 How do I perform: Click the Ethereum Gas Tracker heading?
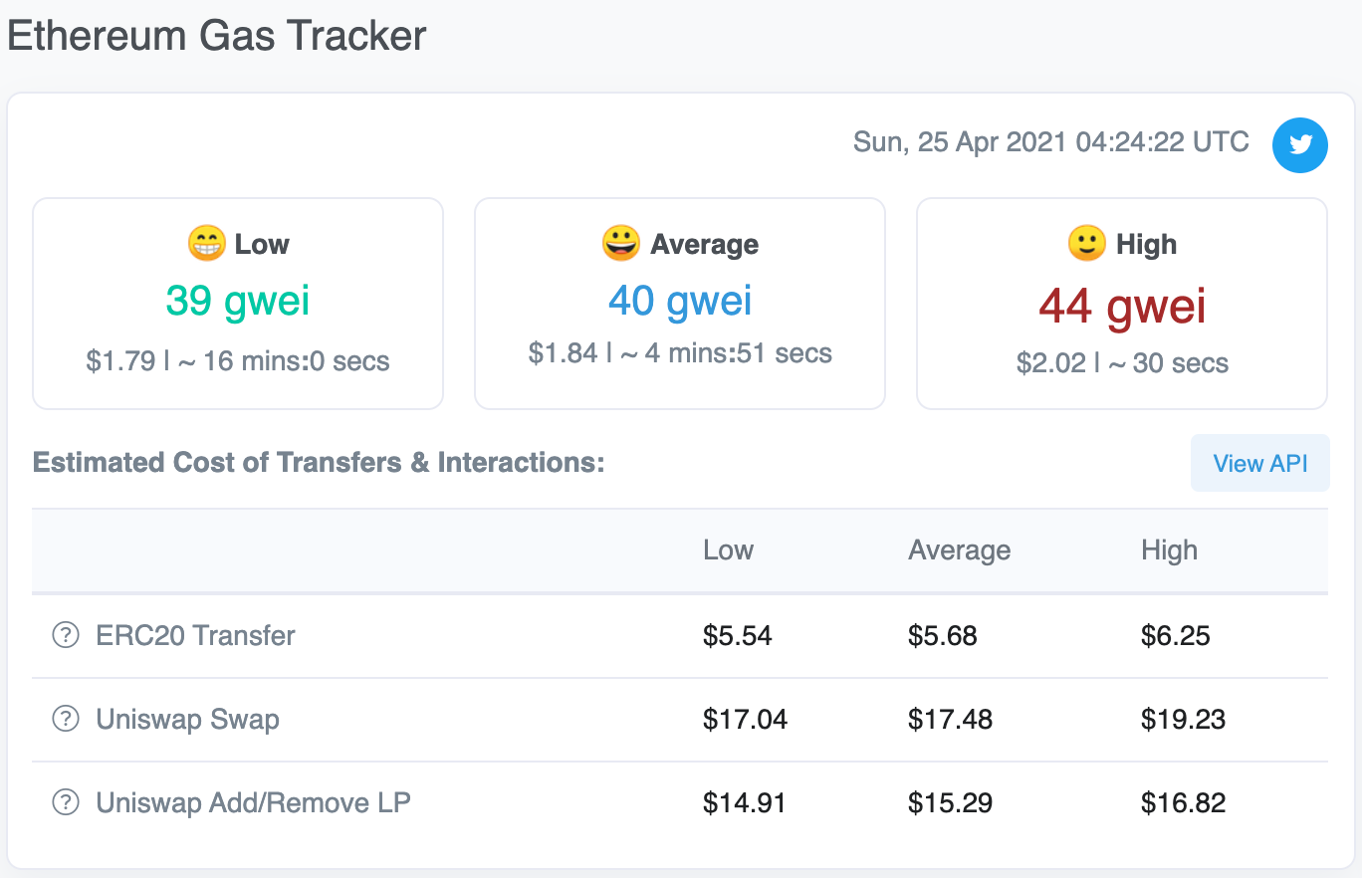(217, 36)
